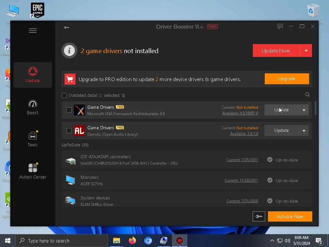
Task: Click the volume icon in system tray
Action: pos(288,241)
